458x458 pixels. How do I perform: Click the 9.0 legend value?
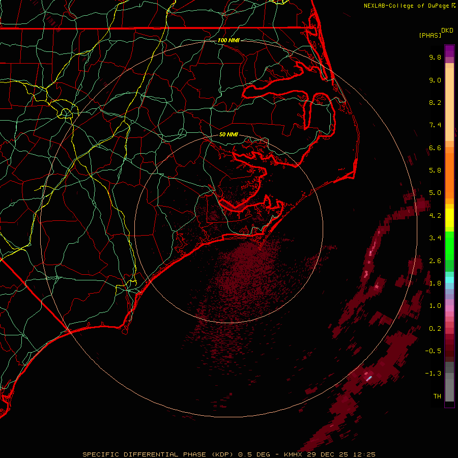(x=435, y=80)
